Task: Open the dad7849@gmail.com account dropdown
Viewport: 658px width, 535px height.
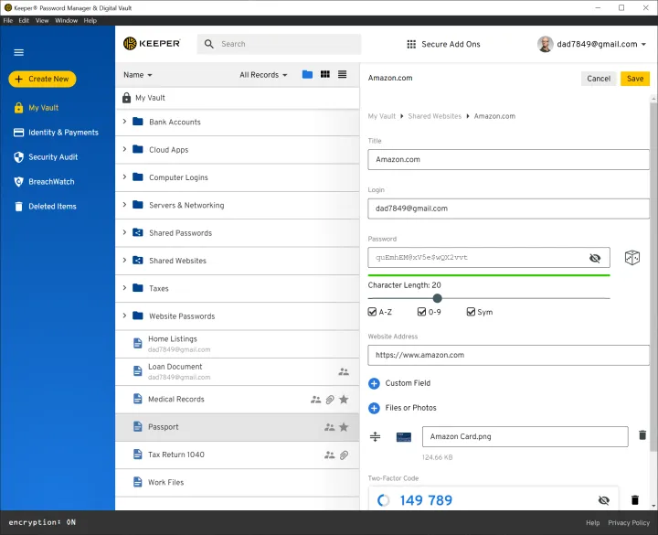Action: coord(592,44)
